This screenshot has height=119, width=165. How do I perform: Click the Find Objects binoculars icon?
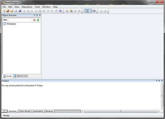pos(67,11)
